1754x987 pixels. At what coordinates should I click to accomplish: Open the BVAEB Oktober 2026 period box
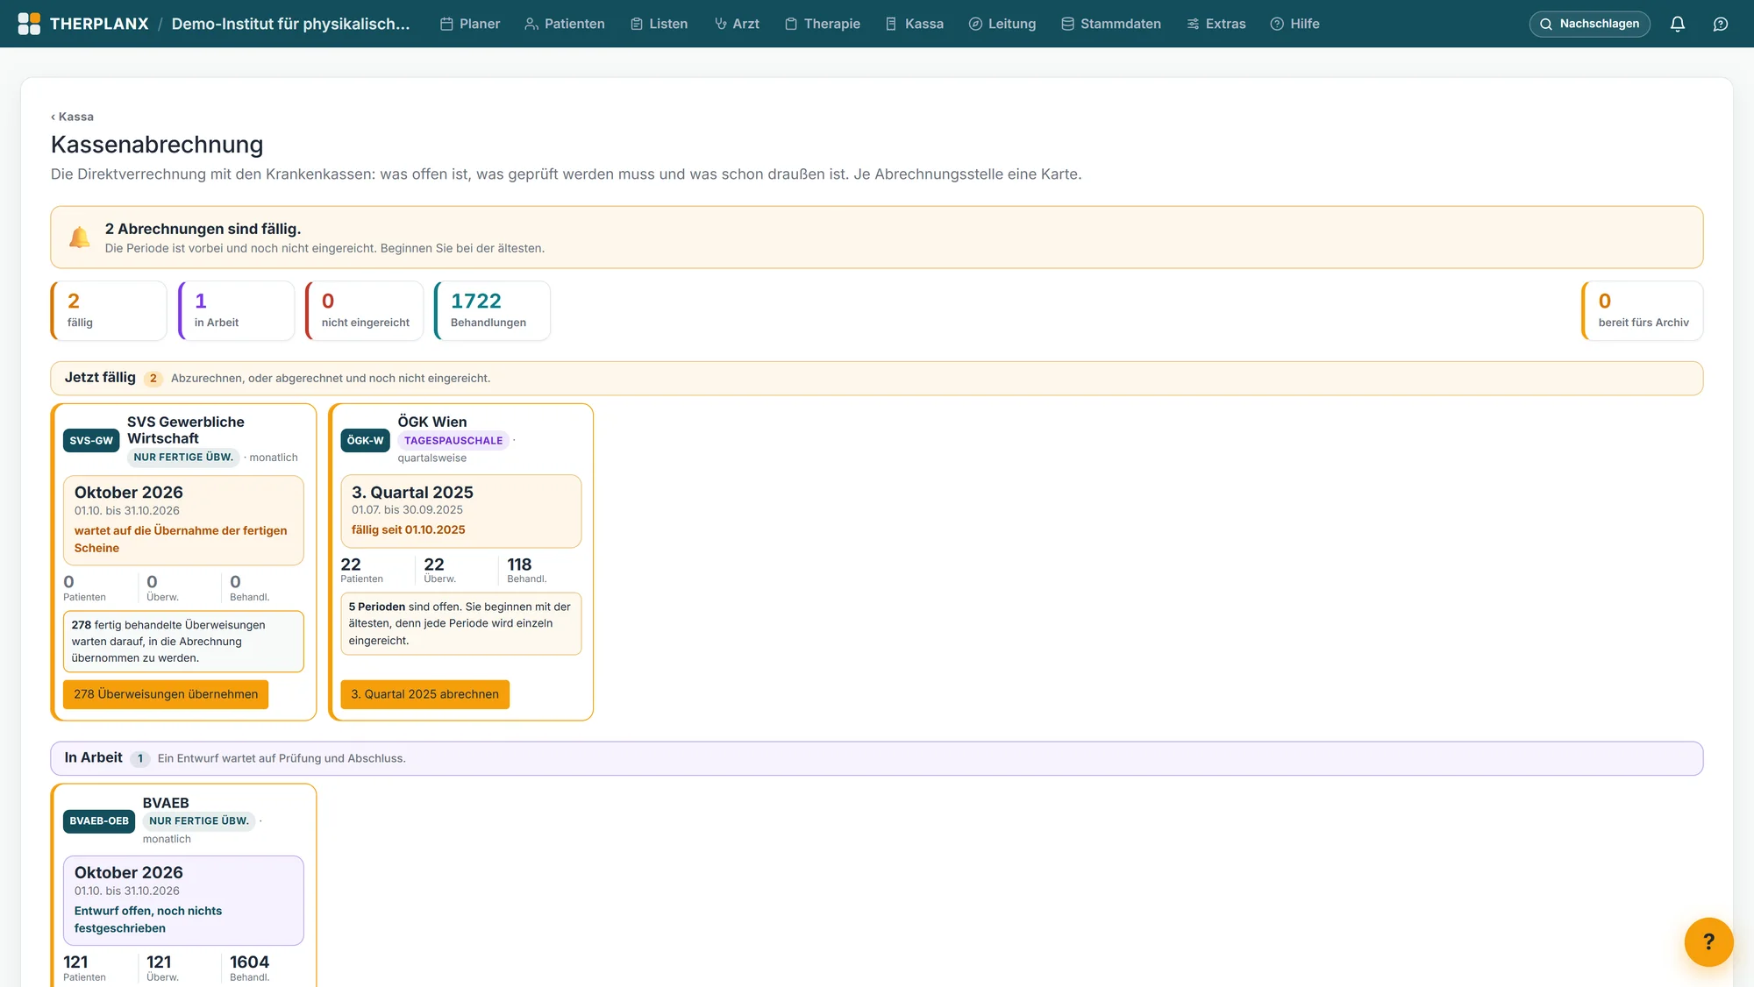[183, 900]
